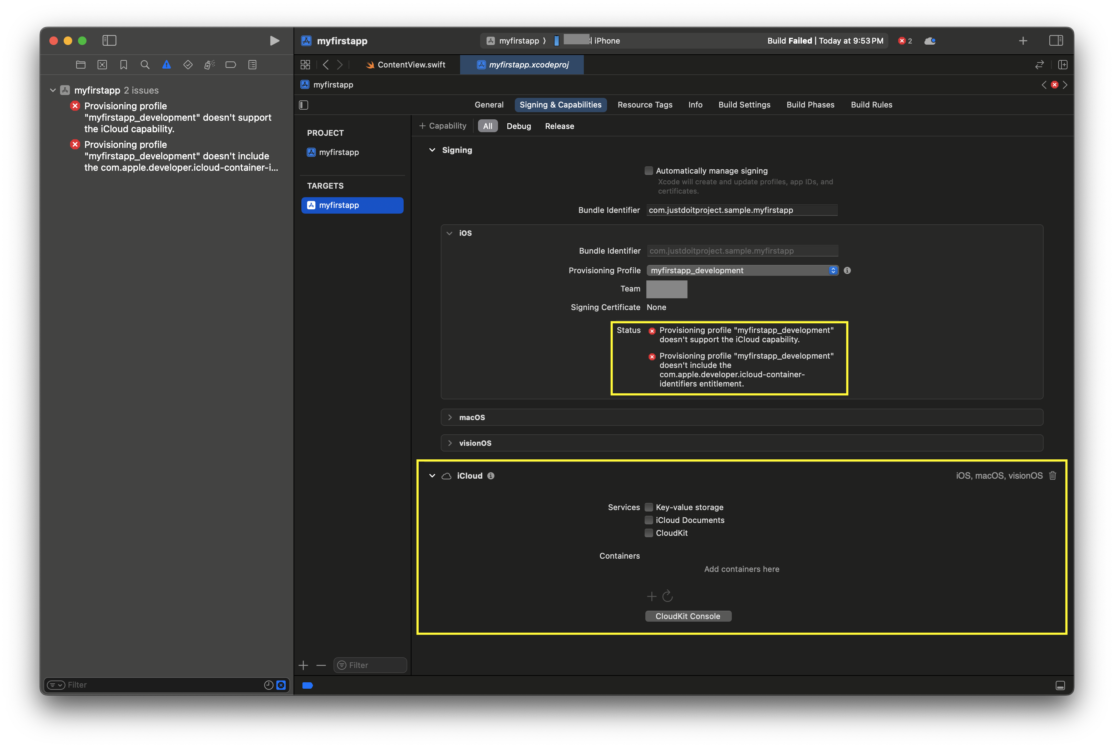Open the Provisioning Profile dropdown

click(x=742, y=270)
